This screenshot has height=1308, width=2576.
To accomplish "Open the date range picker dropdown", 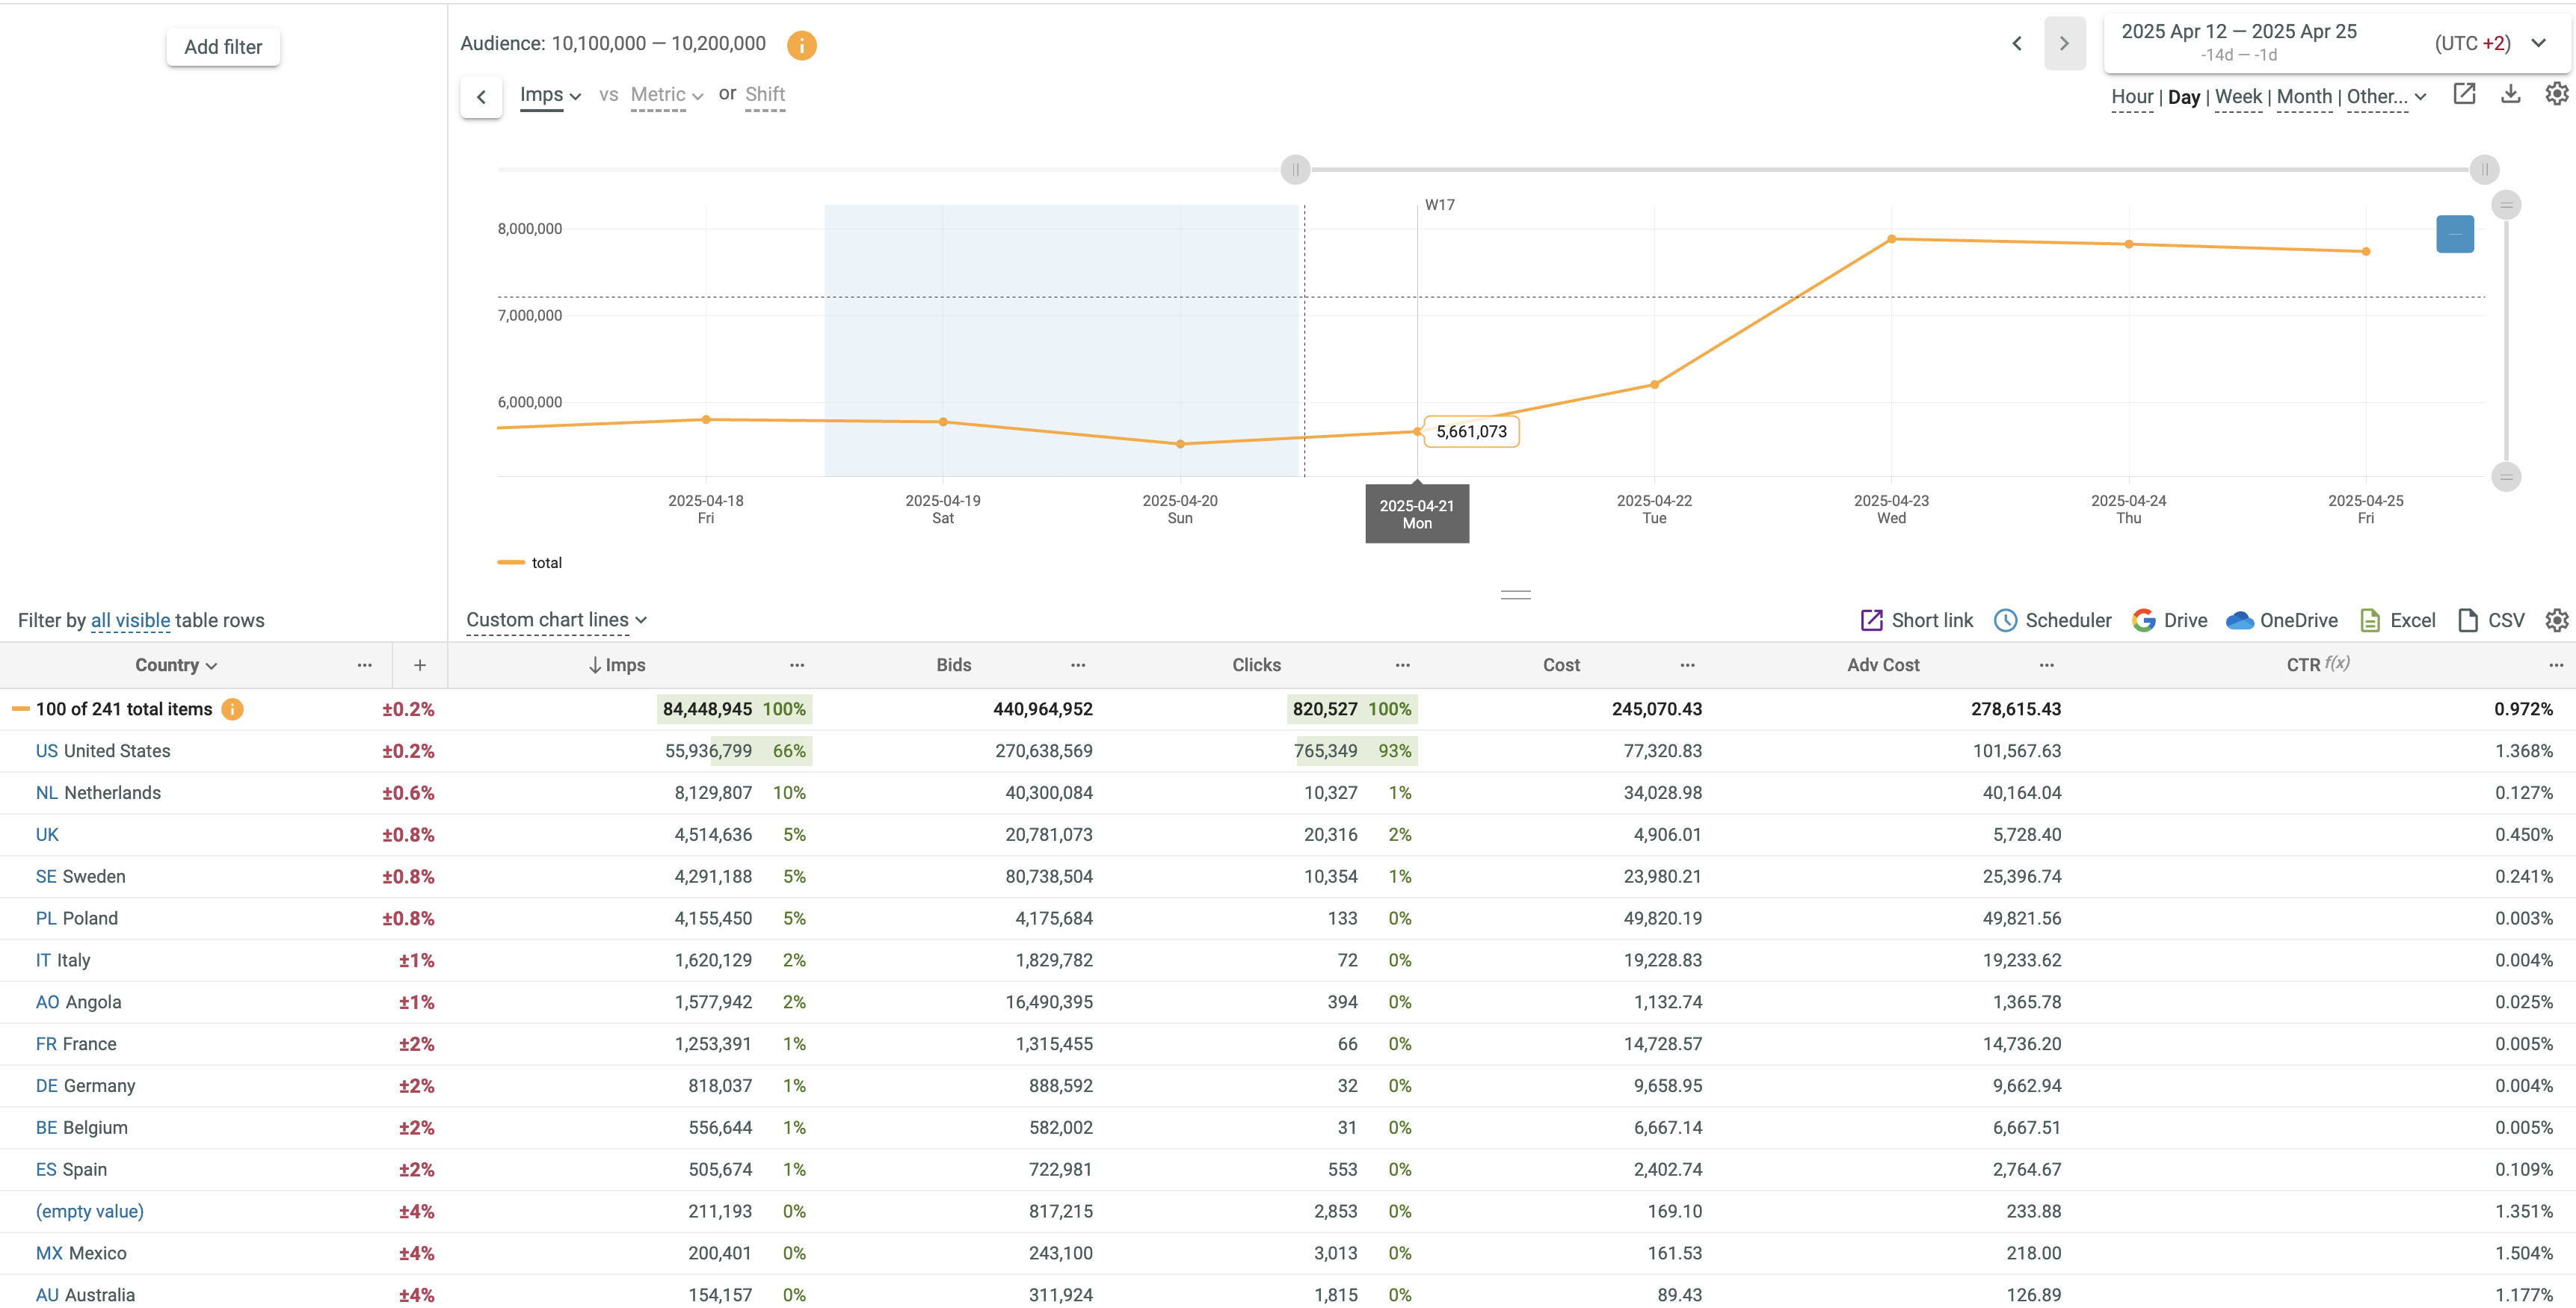I will coord(2538,43).
